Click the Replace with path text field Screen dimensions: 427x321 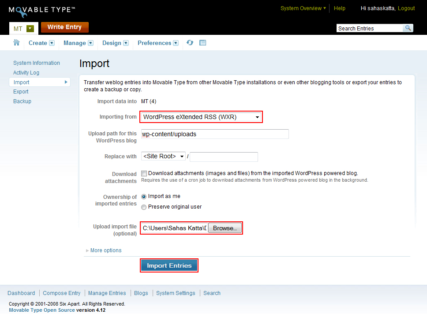pyautogui.click(x=224, y=157)
